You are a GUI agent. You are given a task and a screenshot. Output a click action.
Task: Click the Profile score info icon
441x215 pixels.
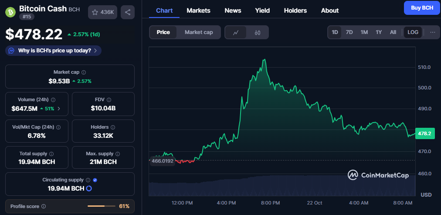(44, 206)
